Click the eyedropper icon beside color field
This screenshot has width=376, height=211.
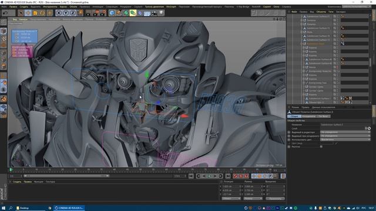pos(336,143)
